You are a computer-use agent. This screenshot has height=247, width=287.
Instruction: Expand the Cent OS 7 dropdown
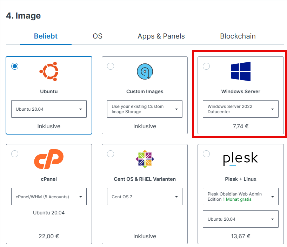[x=145, y=197]
